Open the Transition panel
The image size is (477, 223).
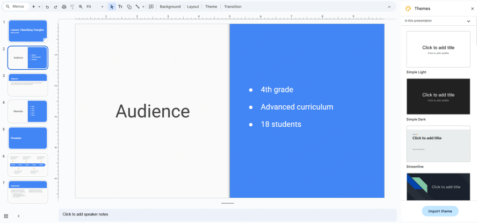click(x=233, y=7)
